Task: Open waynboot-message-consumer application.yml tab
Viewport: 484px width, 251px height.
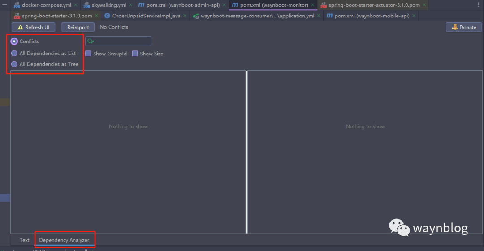Action: click(257, 16)
